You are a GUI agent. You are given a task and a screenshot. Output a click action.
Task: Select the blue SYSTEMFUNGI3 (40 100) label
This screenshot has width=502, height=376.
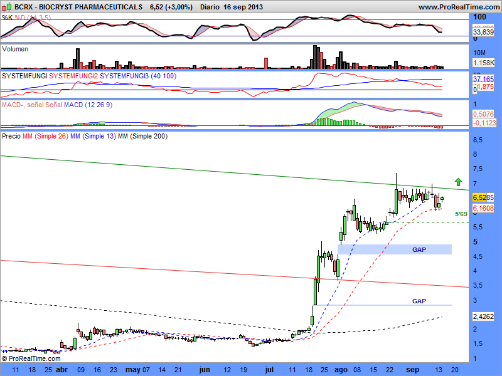(x=138, y=76)
